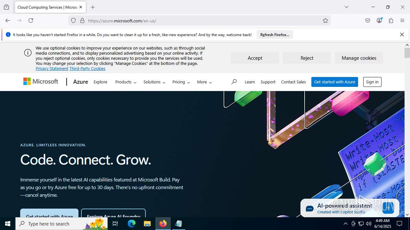This screenshot has height=230, width=410.
Task: Click page scrollbar down arrow
Action: [x=407, y=215]
